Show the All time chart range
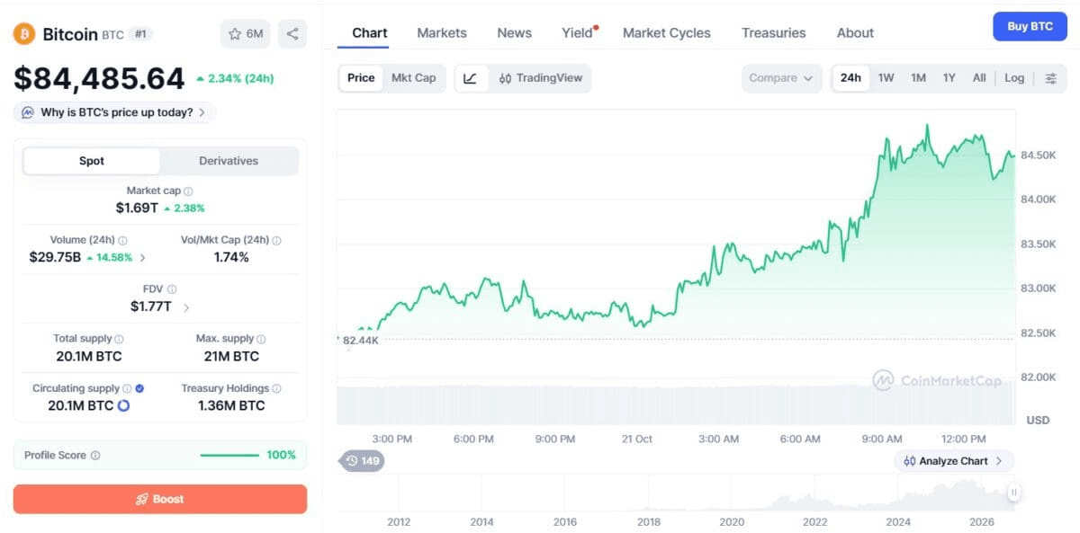Image resolution: width=1080 pixels, height=533 pixels. (x=979, y=78)
